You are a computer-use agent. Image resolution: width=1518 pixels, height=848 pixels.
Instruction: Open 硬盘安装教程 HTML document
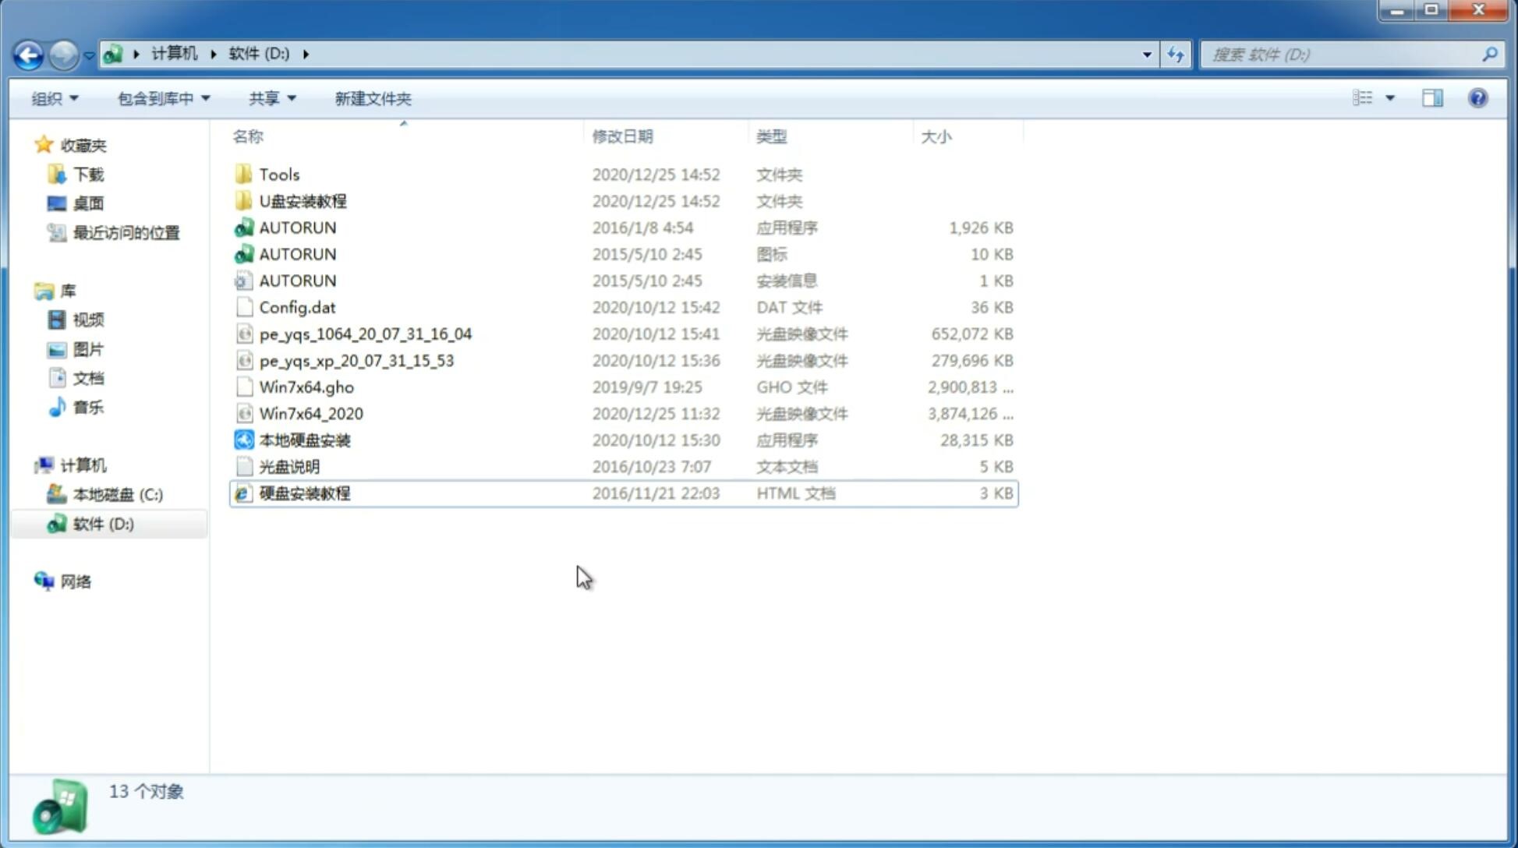[x=303, y=493]
